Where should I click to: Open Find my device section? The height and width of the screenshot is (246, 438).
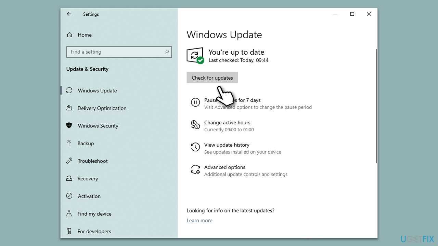(x=94, y=214)
